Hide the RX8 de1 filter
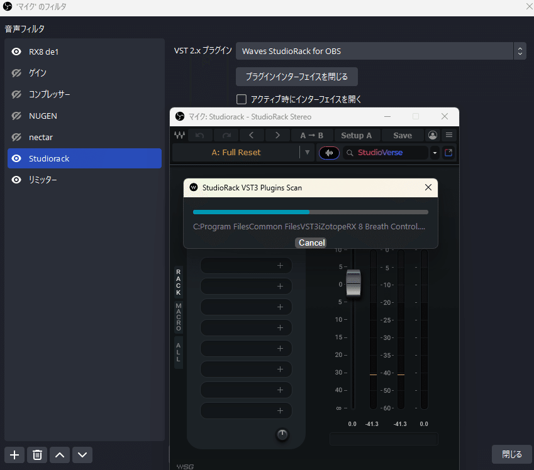534x470 pixels. tap(15, 51)
